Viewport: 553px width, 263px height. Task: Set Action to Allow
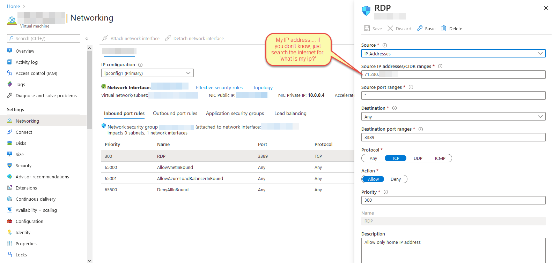coord(373,179)
